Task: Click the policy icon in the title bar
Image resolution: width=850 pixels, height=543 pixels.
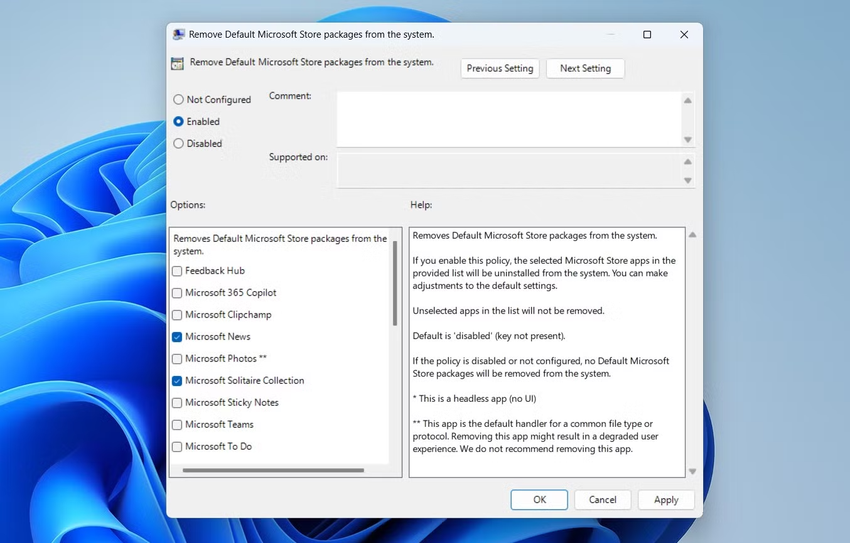Action: coord(179,35)
